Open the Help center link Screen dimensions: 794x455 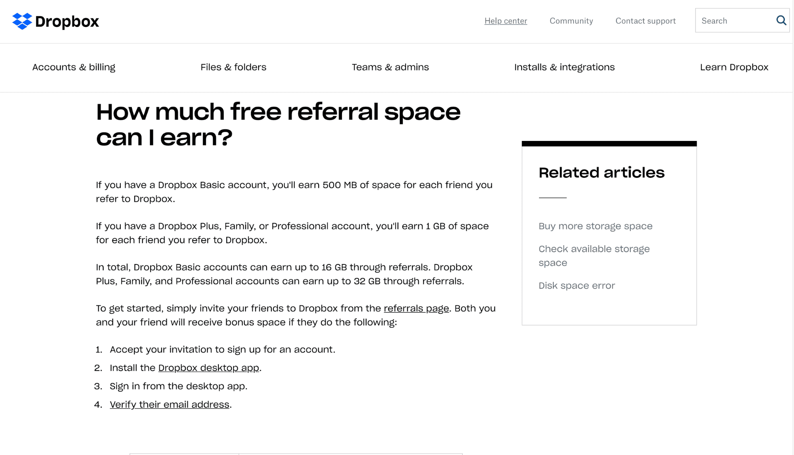tap(506, 21)
